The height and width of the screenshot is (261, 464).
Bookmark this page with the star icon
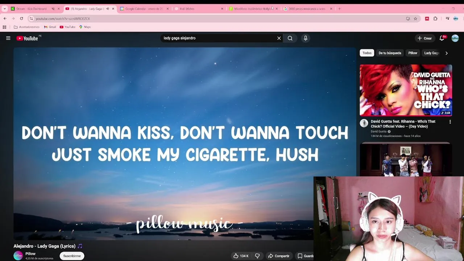415,18
